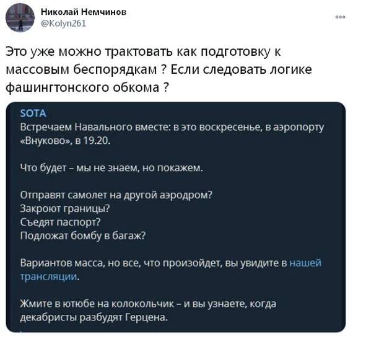Open the 'нашей' hyperlink

(x=305, y=263)
